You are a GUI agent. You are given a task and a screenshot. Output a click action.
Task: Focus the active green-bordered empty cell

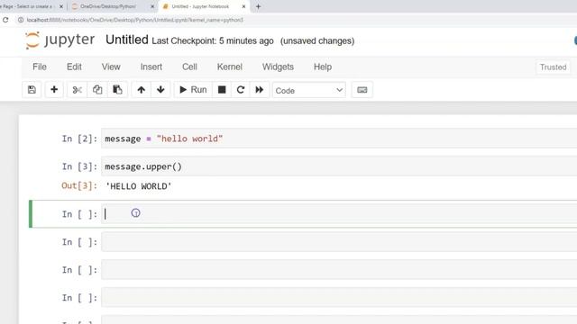(339, 214)
